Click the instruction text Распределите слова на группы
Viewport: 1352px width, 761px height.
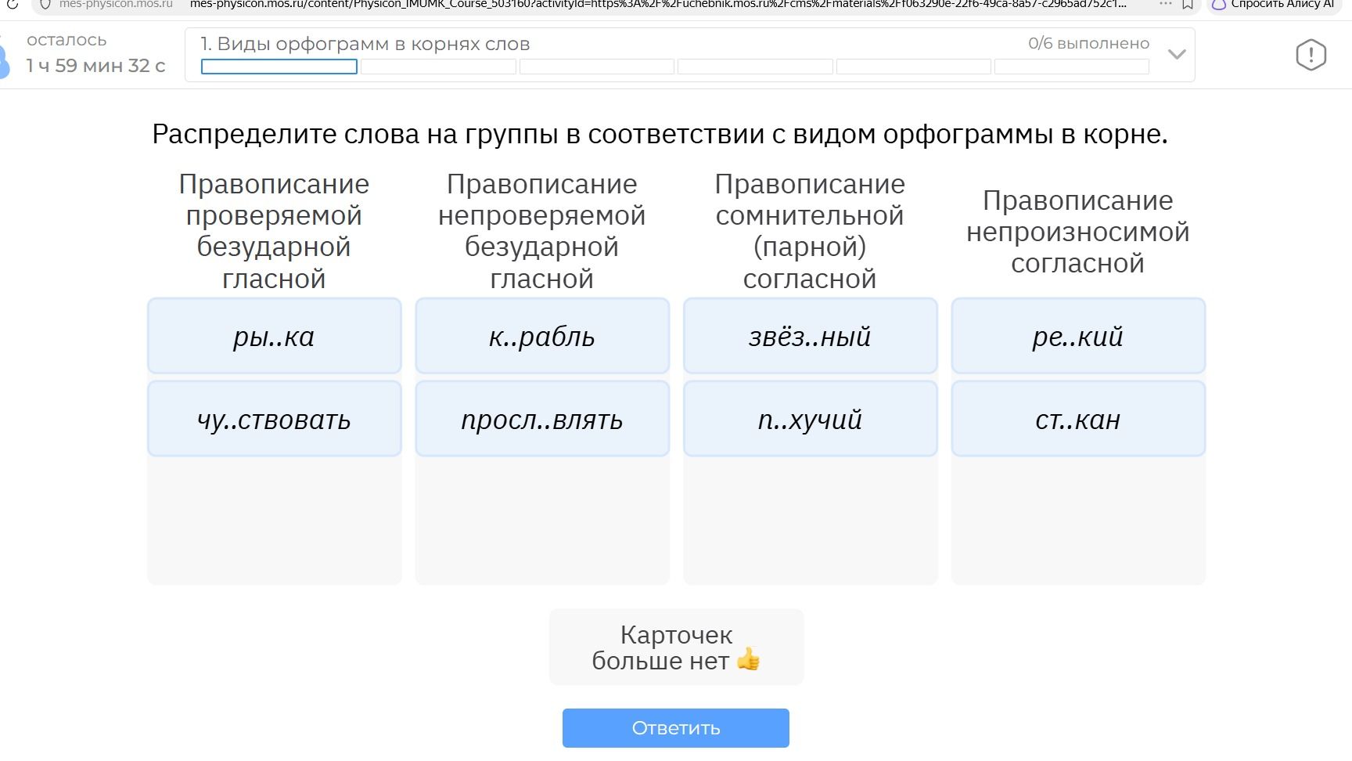click(660, 134)
